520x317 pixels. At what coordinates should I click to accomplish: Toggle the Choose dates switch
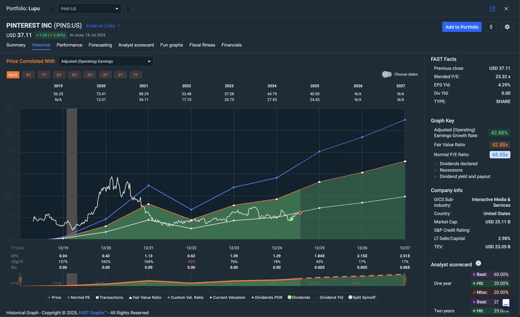point(387,74)
